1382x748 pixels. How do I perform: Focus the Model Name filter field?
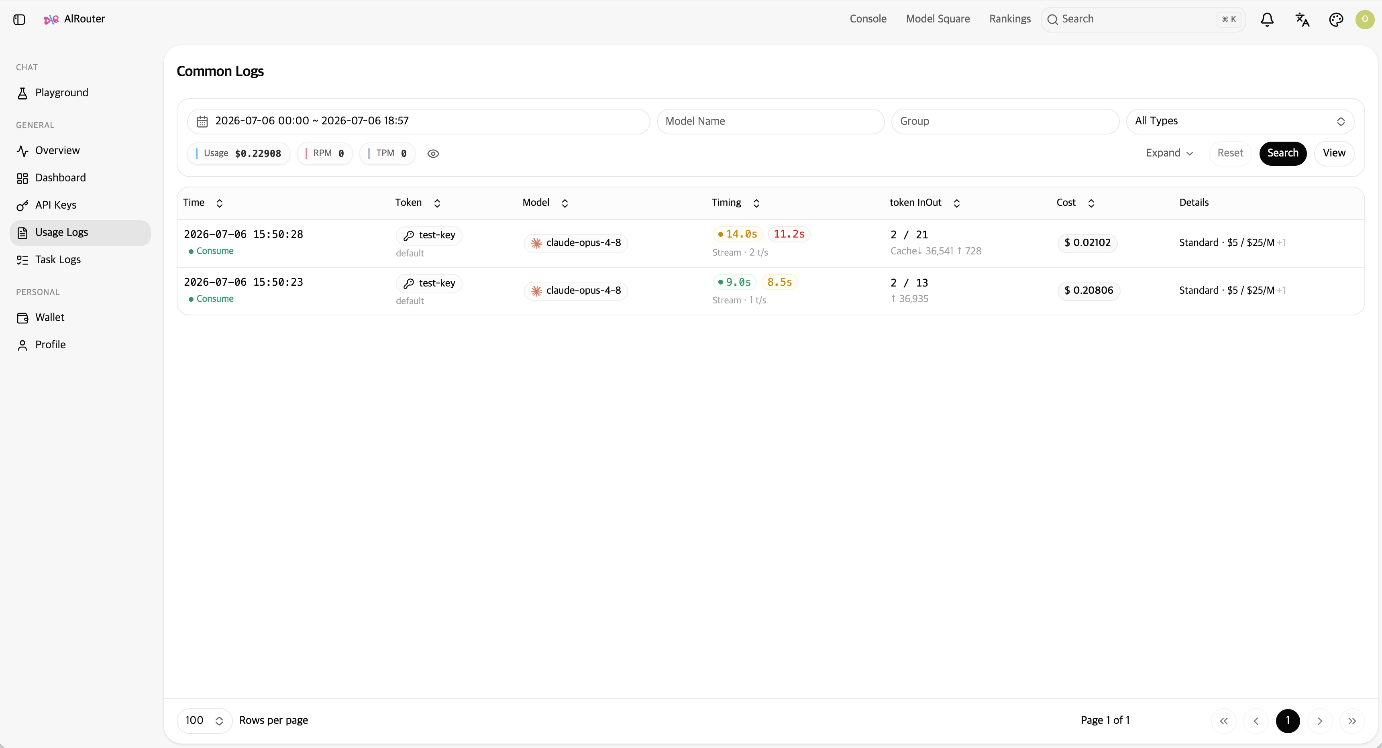tap(770, 121)
